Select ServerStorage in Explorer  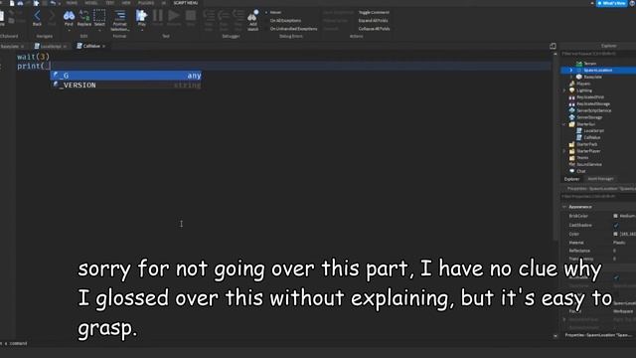click(589, 117)
